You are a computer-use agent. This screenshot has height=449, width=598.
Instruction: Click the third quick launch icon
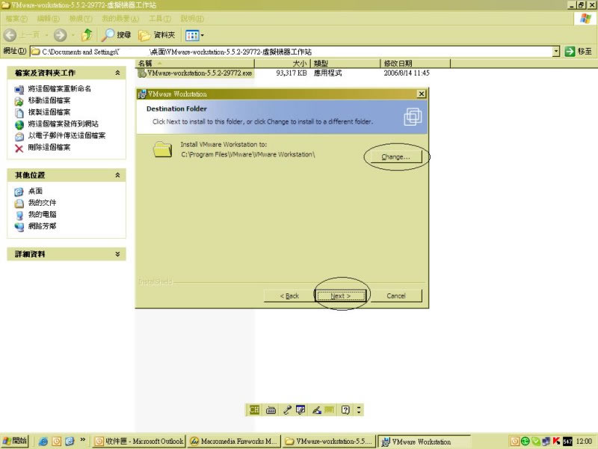pyautogui.click(x=70, y=442)
